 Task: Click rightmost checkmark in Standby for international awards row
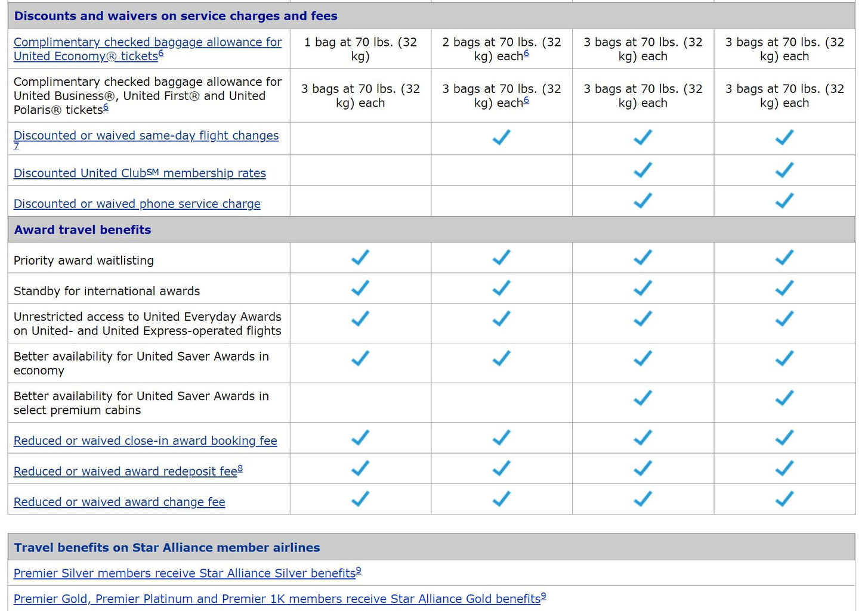[784, 289]
